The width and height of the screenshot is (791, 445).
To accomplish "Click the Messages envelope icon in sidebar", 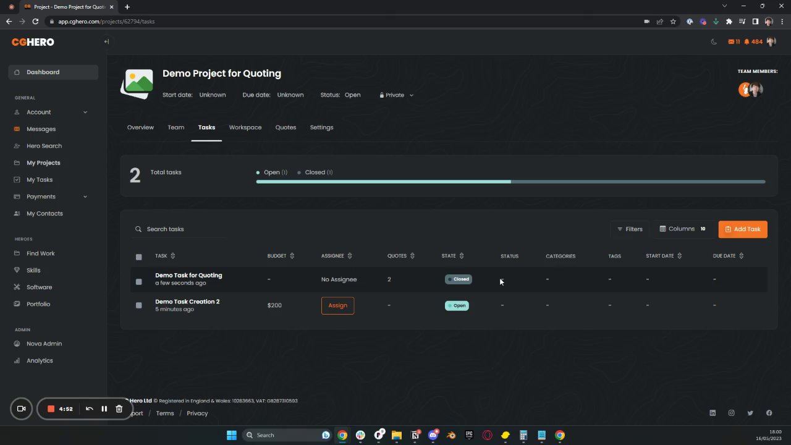I will tap(17, 129).
